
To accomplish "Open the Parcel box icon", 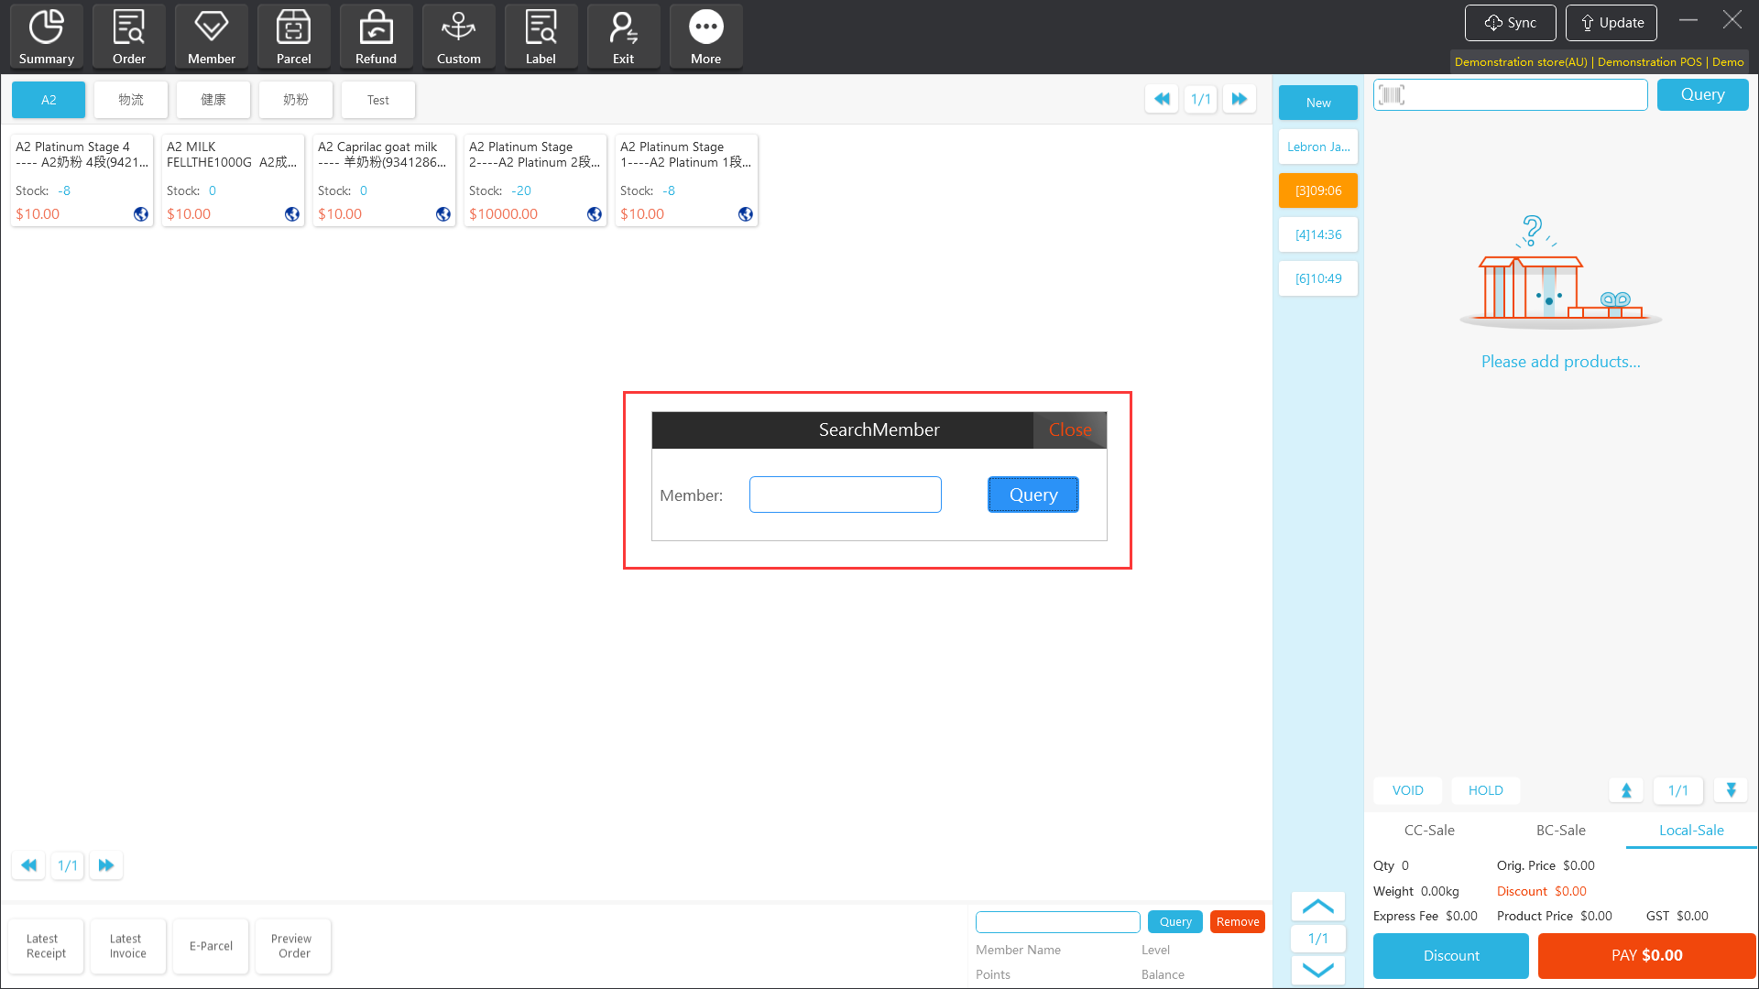I will click(293, 37).
